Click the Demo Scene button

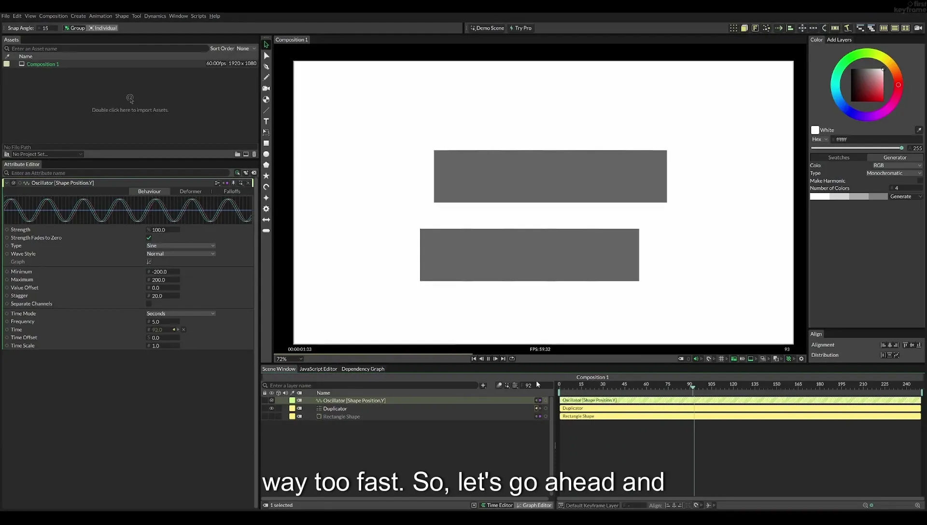point(487,28)
